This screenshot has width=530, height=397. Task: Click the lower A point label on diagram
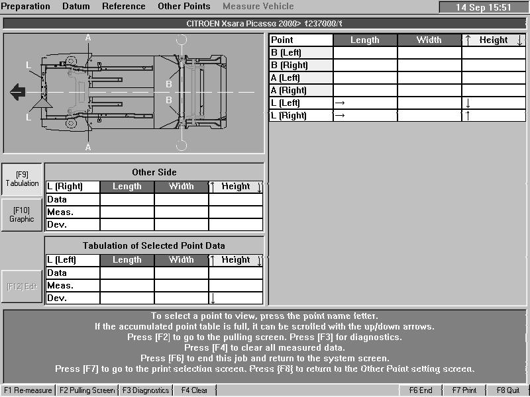[88, 147]
